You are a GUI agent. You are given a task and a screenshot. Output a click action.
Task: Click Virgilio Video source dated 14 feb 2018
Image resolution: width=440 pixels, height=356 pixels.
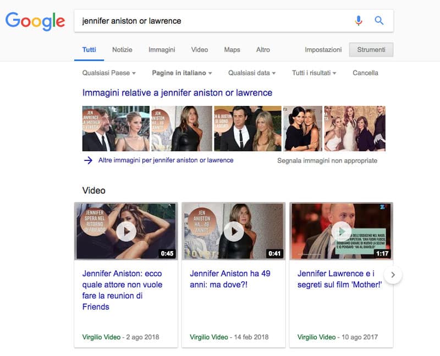point(209,337)
